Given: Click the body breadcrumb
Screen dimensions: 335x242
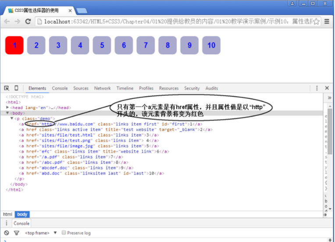Looking at the screenshot, I should pyautogui.click(x=22, y=214).
